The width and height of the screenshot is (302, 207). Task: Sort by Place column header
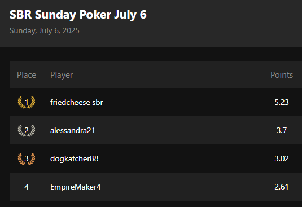27,75
